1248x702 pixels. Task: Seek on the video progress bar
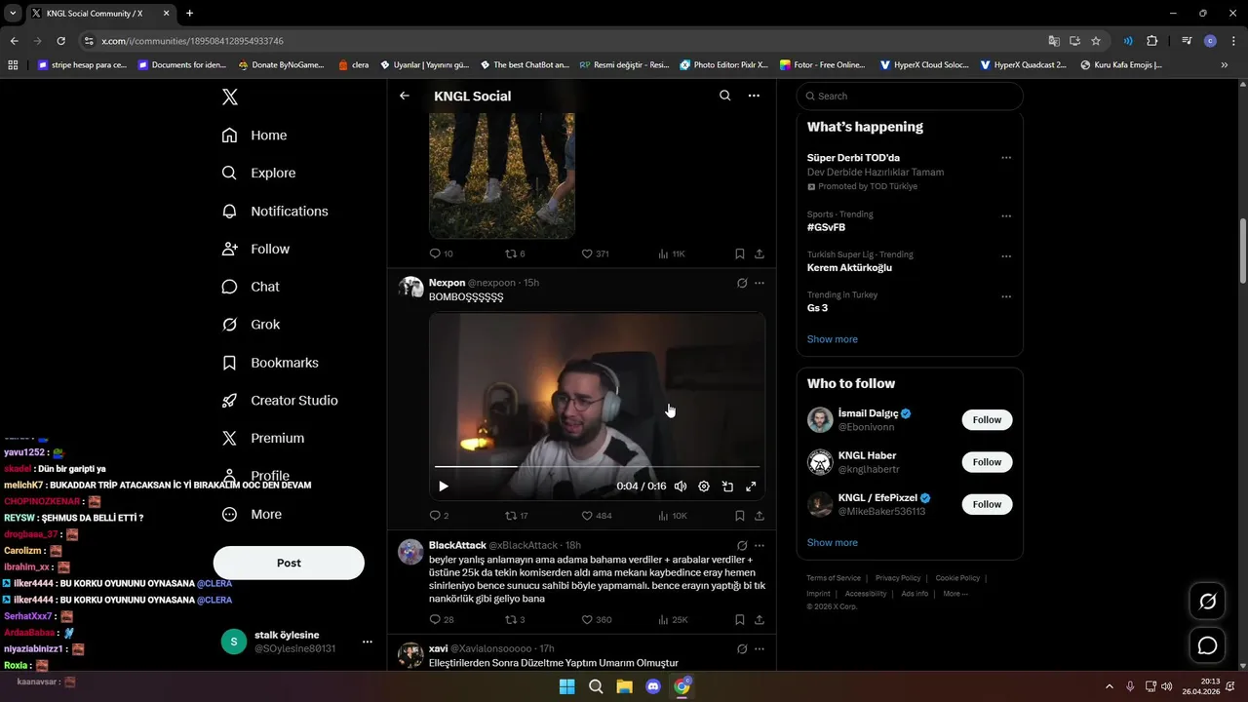[597, 467]
